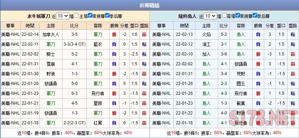This screenshot has width=299, height=138.
Task: Click the score 6-3
Action: [74, 93]
